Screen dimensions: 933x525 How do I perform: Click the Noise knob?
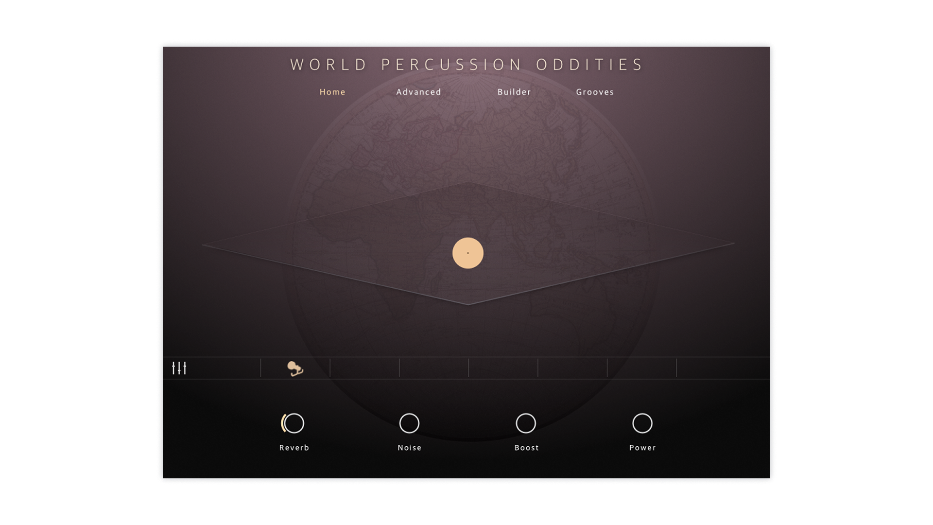point(409,423)
